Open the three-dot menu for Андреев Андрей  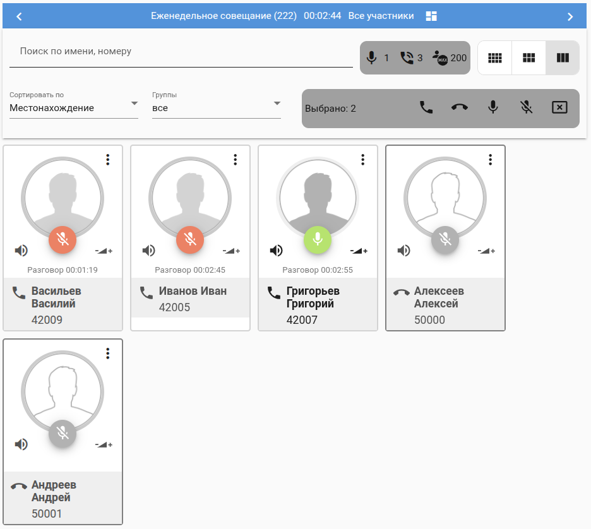pos(108,354)
